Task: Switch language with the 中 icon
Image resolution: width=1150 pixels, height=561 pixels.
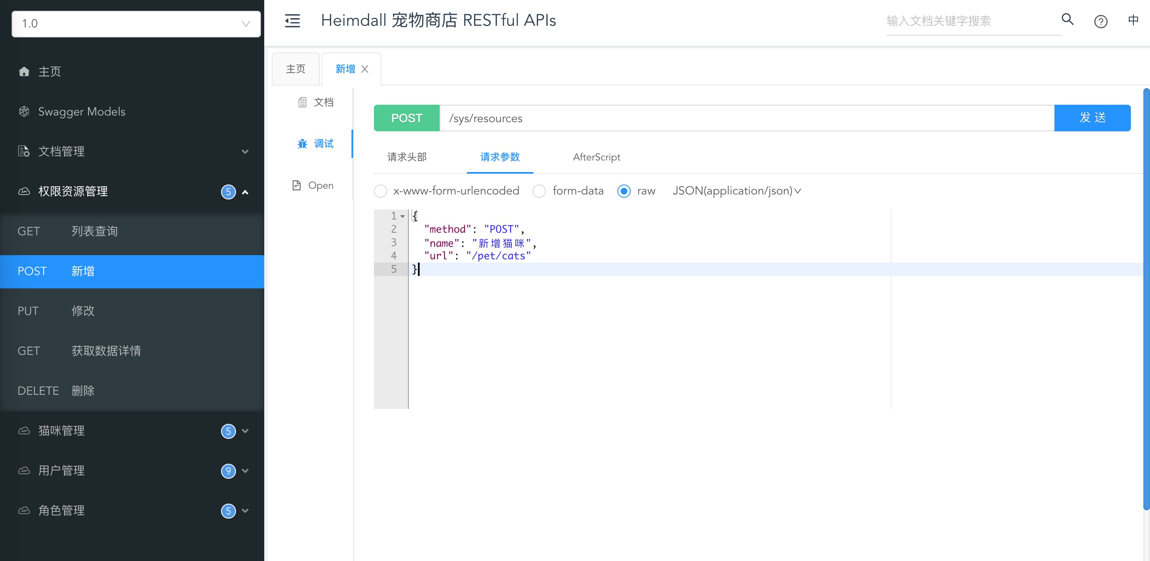Action: [x=1133, y=20]
